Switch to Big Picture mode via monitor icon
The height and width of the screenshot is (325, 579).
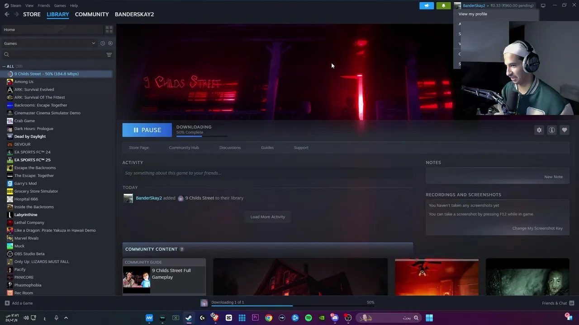543,5
